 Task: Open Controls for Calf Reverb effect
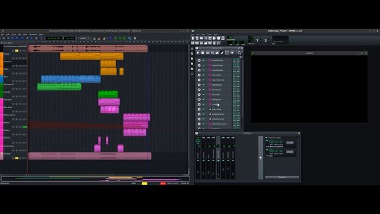tap(290, 143)
